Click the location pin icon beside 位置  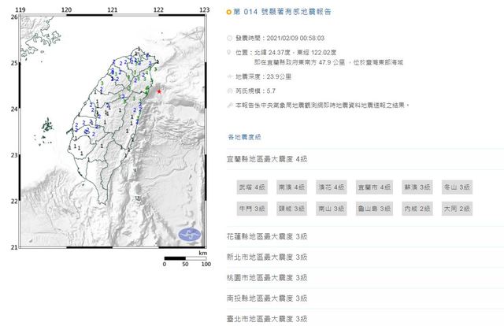[x=229, y=53]
